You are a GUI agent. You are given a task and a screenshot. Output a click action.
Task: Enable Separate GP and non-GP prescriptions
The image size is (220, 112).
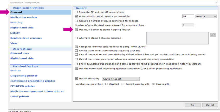coord(76,12)
